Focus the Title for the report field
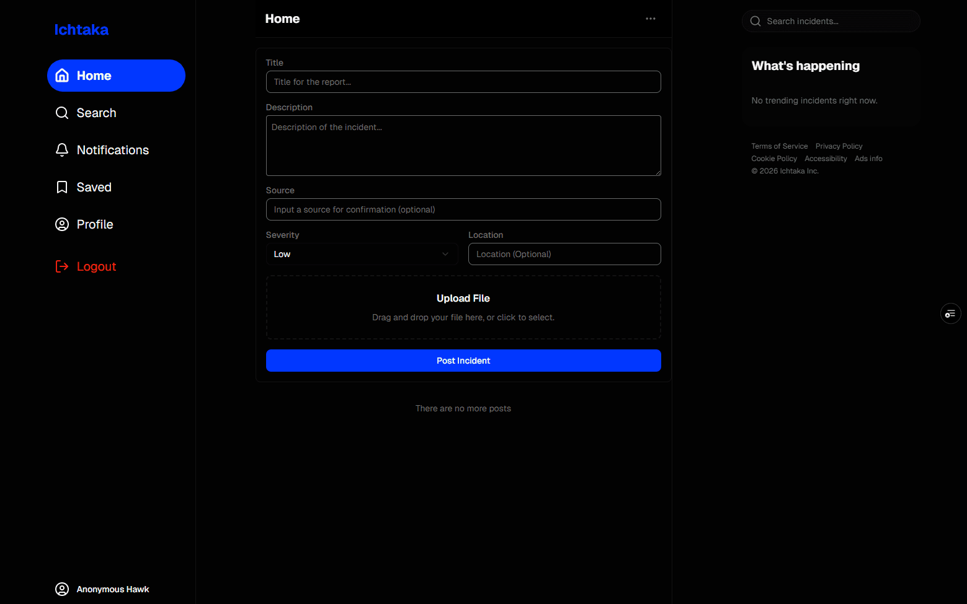The image size is (967, 604). [x=463, y=82]
